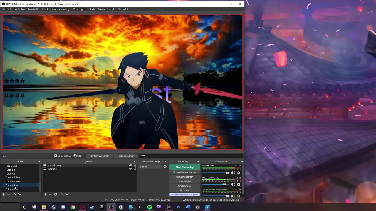Image resolution: width=376 pixels, height=211 pixels.
Task: Open Desktop-Audio settings gear
Action: point(239,173)
